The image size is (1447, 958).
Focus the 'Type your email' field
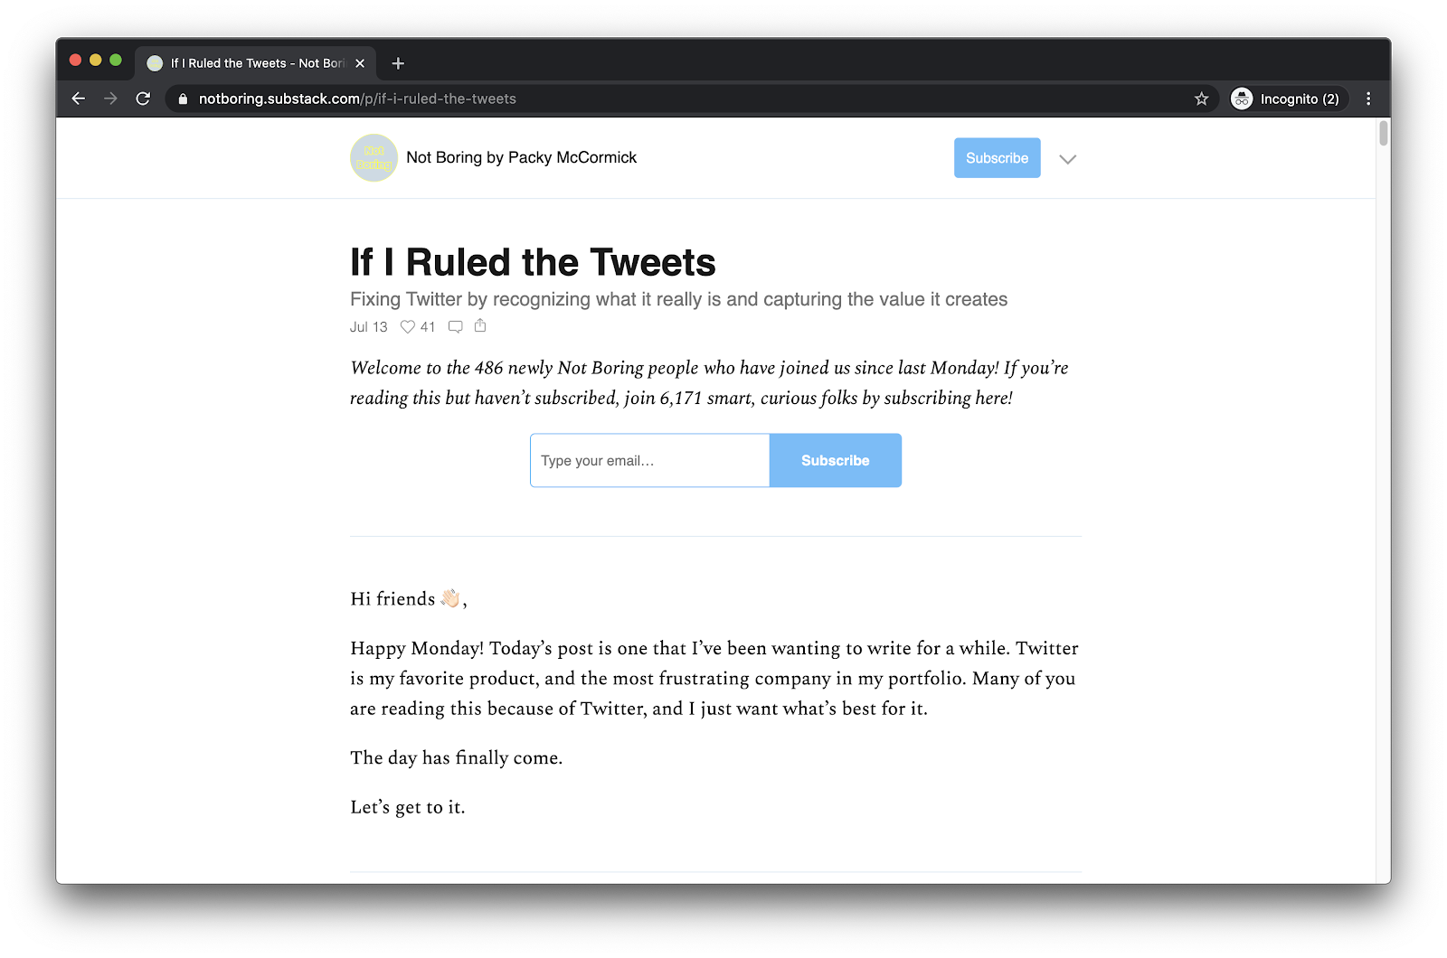[649, 461]
